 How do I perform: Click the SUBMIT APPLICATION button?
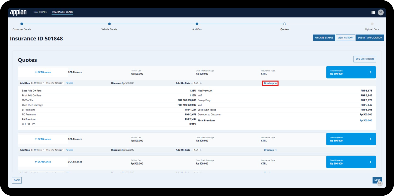pos(370,38)
